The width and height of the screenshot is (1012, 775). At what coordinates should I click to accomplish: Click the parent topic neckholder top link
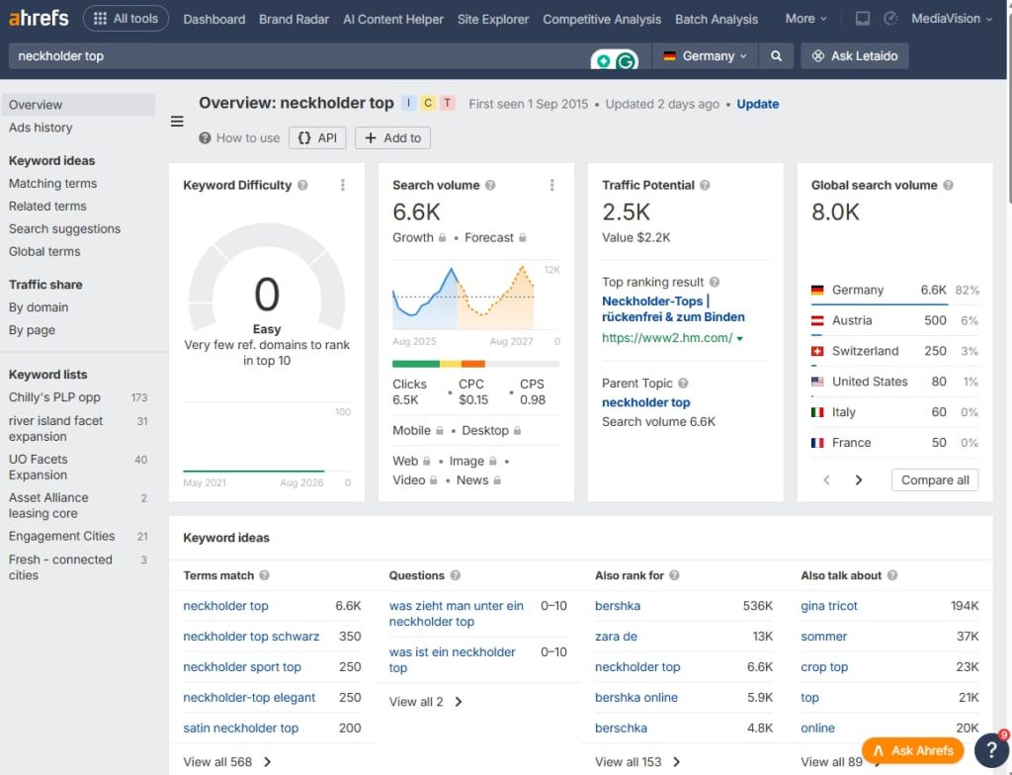click(646, 402)
